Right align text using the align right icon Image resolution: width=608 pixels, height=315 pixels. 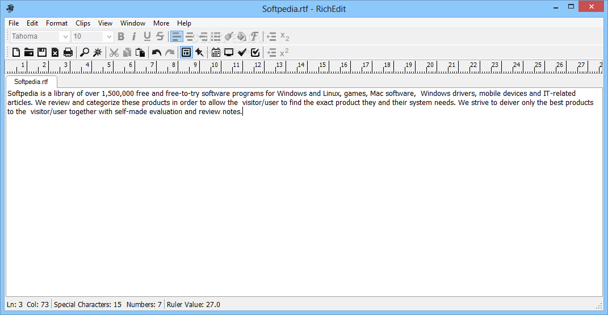pos(203,36)
